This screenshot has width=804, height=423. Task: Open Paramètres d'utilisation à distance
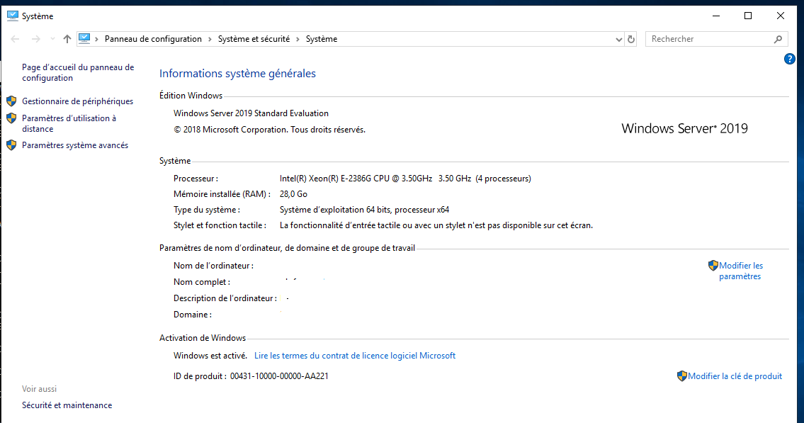[69, 123]
